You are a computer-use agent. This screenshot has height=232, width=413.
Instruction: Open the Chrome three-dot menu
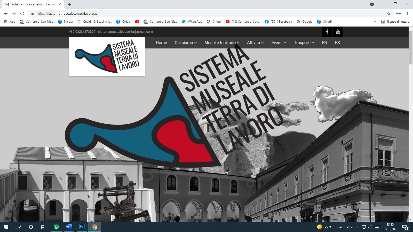click(x=407, y=13)
